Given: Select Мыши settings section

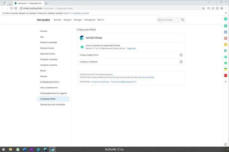Looking at the screenshot, I should click(x=43, y=71).
